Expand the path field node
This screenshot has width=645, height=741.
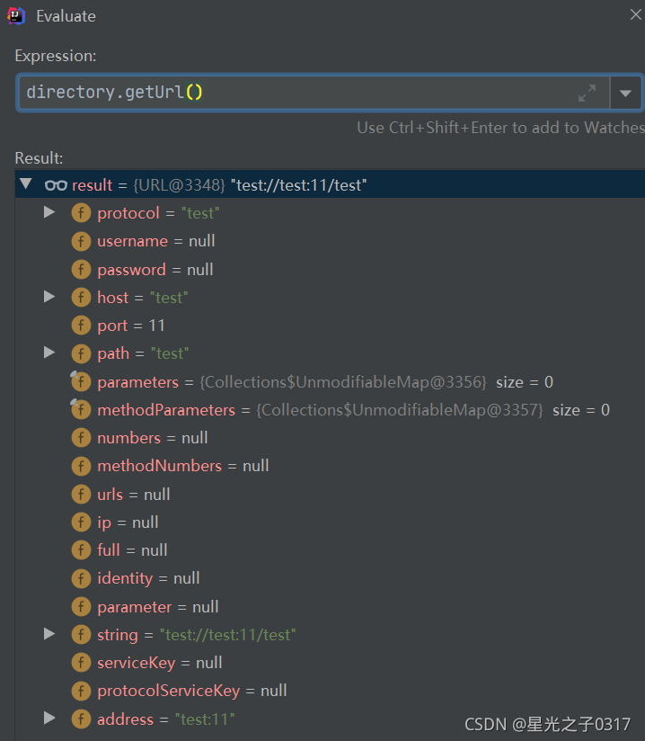tap(49, 353)
